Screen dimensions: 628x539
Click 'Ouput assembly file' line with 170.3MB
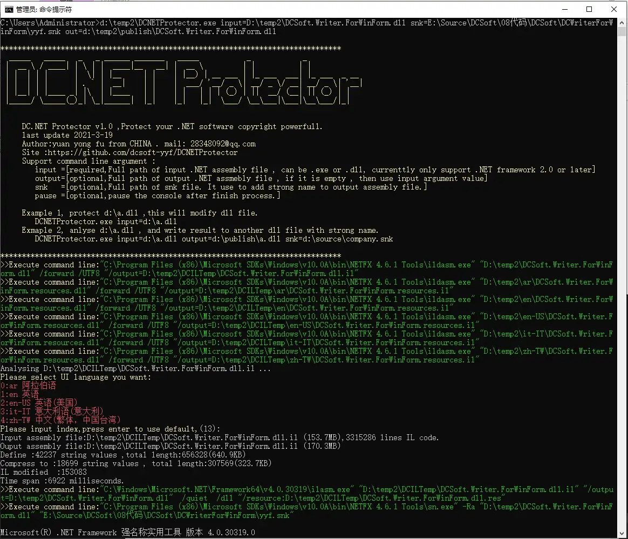(170, 446)
